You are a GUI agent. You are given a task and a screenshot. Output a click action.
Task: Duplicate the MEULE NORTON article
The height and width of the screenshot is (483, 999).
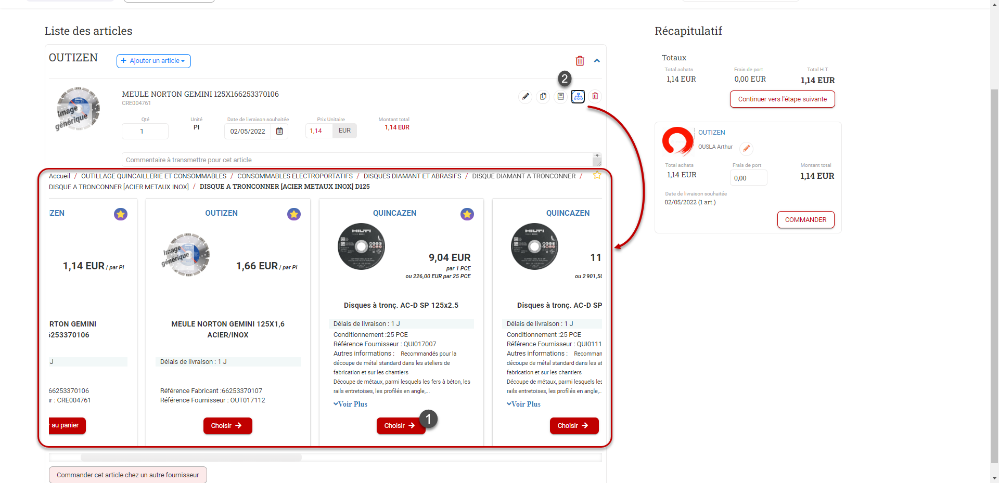(x=543, y=96)
